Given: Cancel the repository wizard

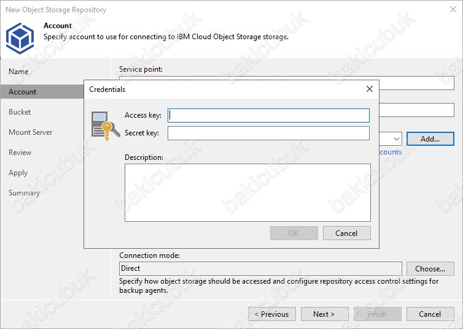Looking at the screenshot, I should (x=430, y=314).
